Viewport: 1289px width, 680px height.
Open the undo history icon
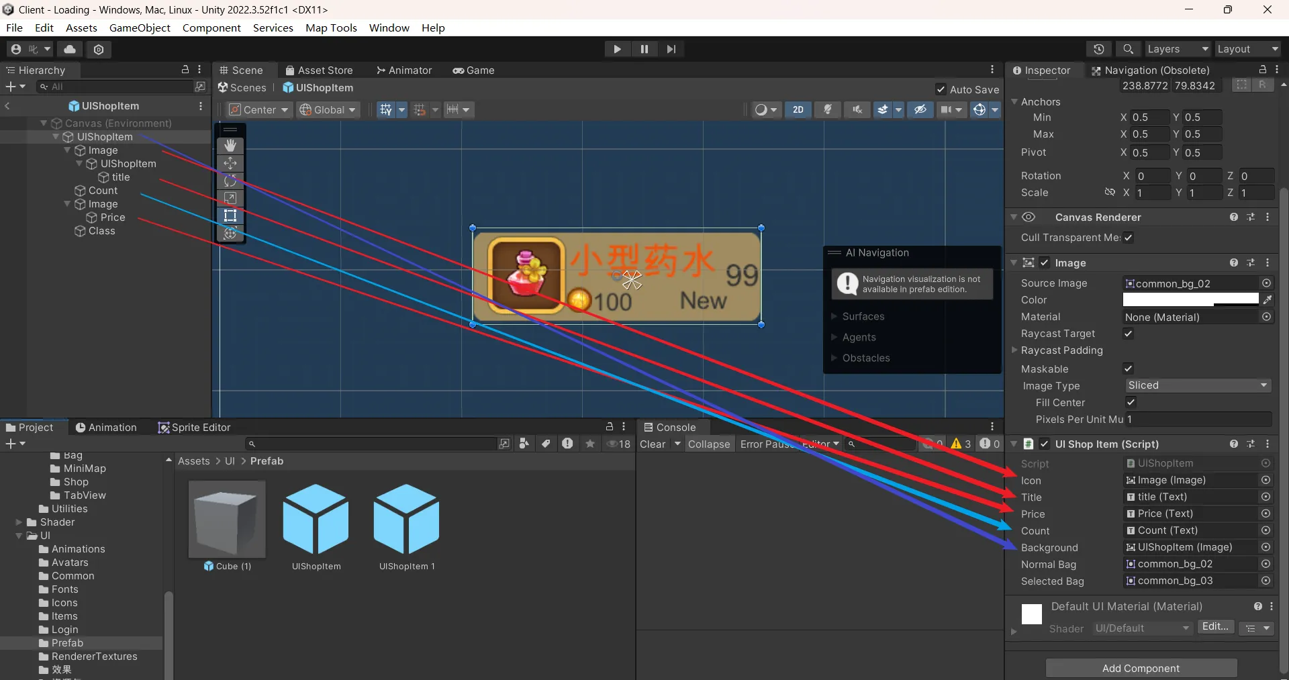point(1098,49)
